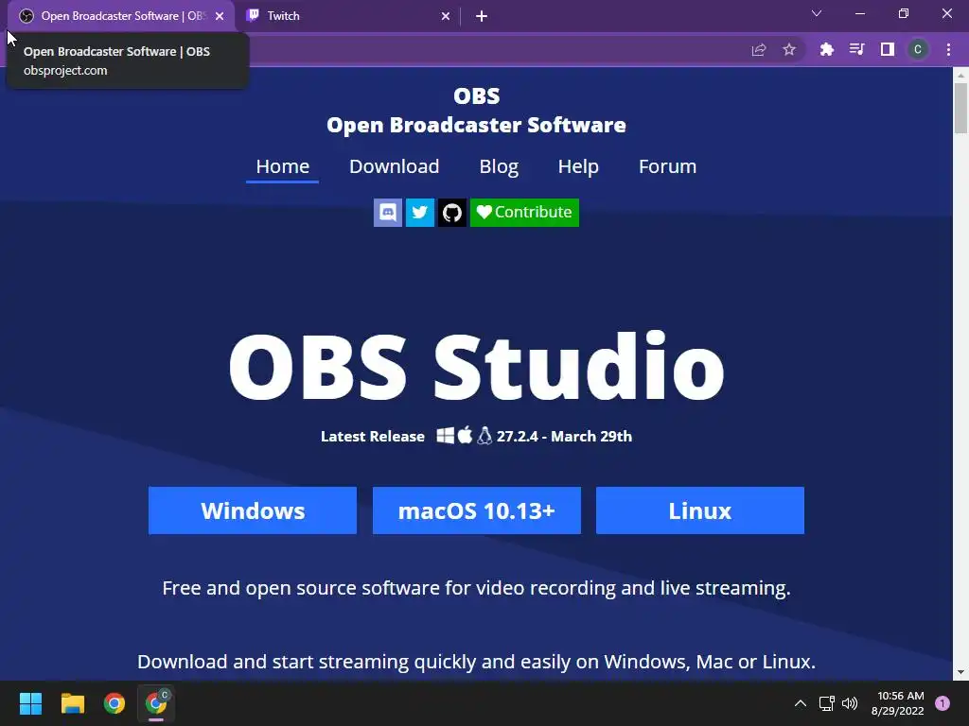Open the first Chrome taskbar icon

pyautogui.click(x=115, y=703)
